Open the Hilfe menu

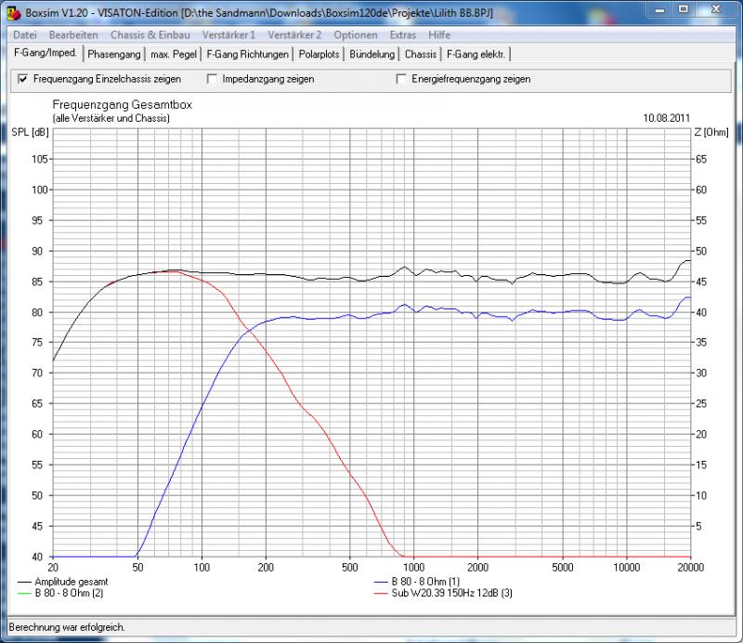(x=439, y=34)
